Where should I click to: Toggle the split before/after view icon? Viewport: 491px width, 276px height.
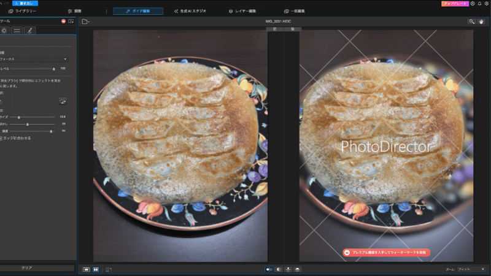[x=279, y=269]
